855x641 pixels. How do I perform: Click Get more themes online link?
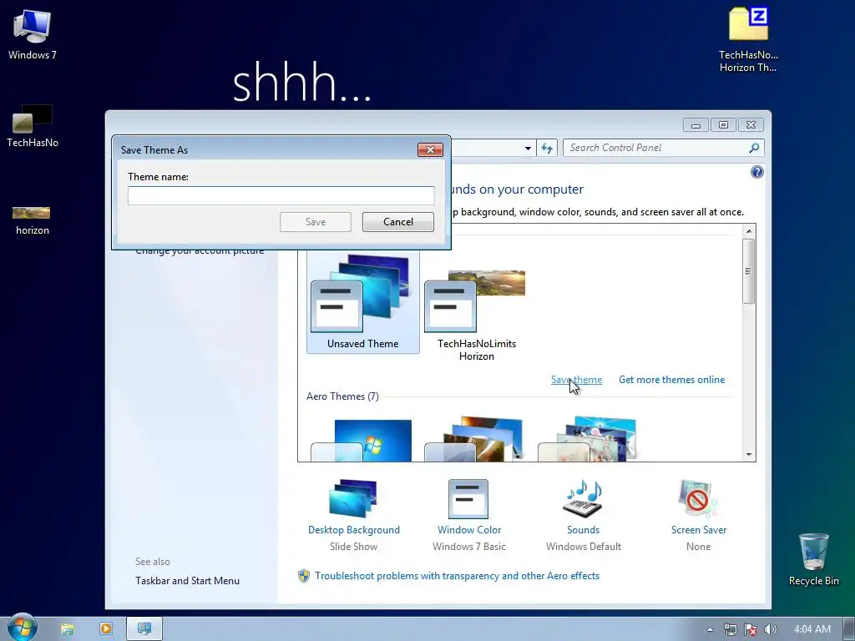[672, 380]
